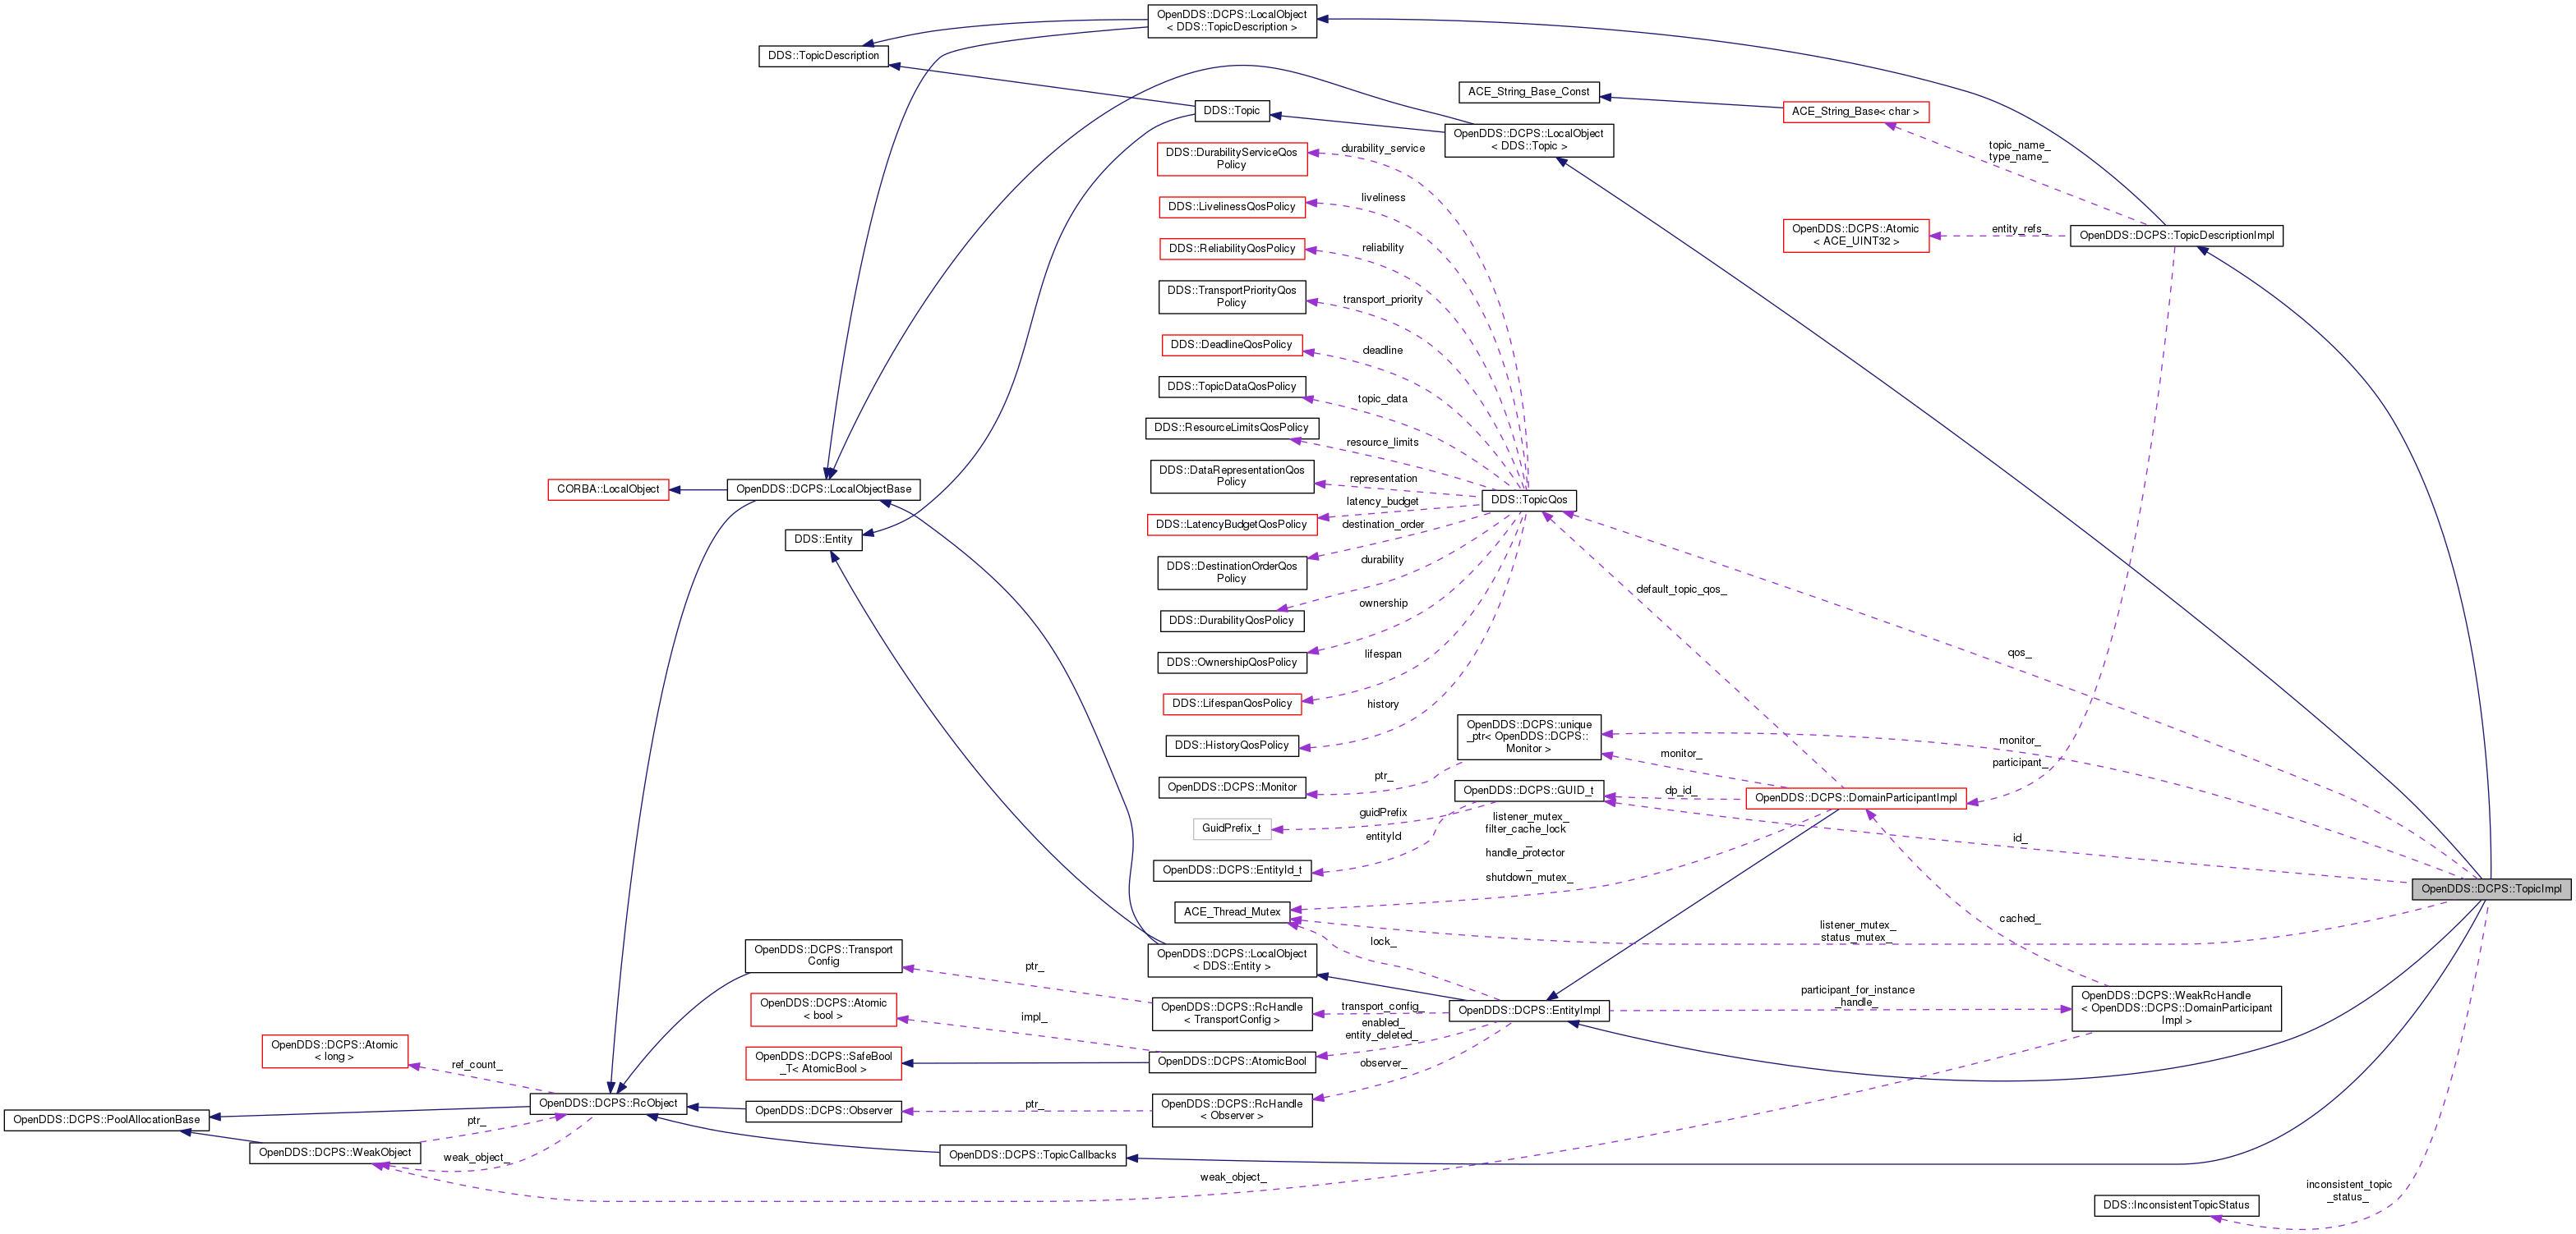Screen dimensions: 2576x1234
Task: Click the unique_ptr Monitor node
Action: [x=1529, y=737]
